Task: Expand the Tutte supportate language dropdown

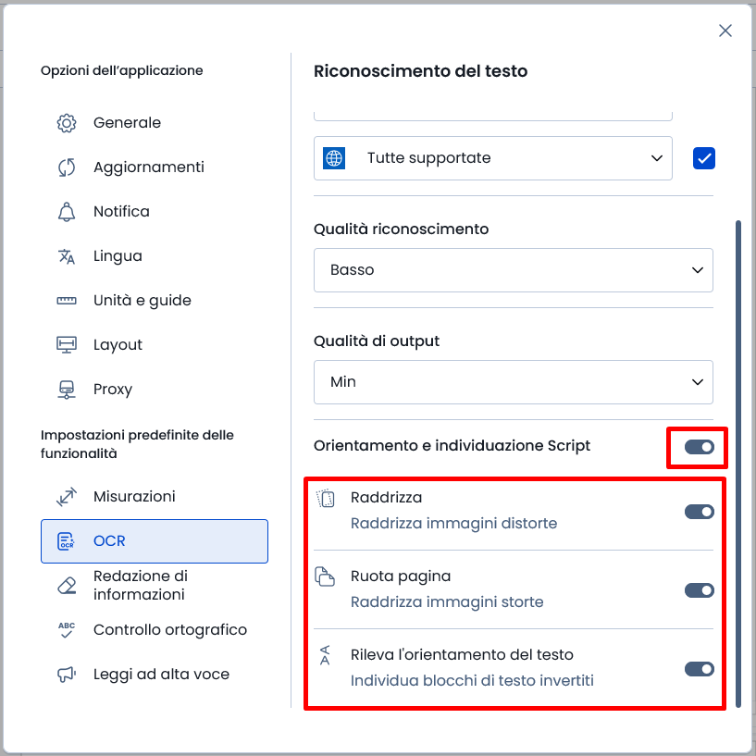Action: click(493, 158)
